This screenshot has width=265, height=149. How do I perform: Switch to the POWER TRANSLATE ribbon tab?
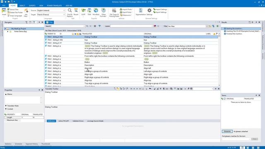54,5
